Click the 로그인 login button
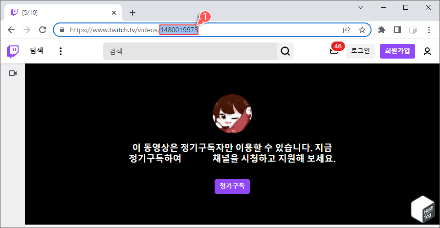440x228 pixels. pos(360,51)
